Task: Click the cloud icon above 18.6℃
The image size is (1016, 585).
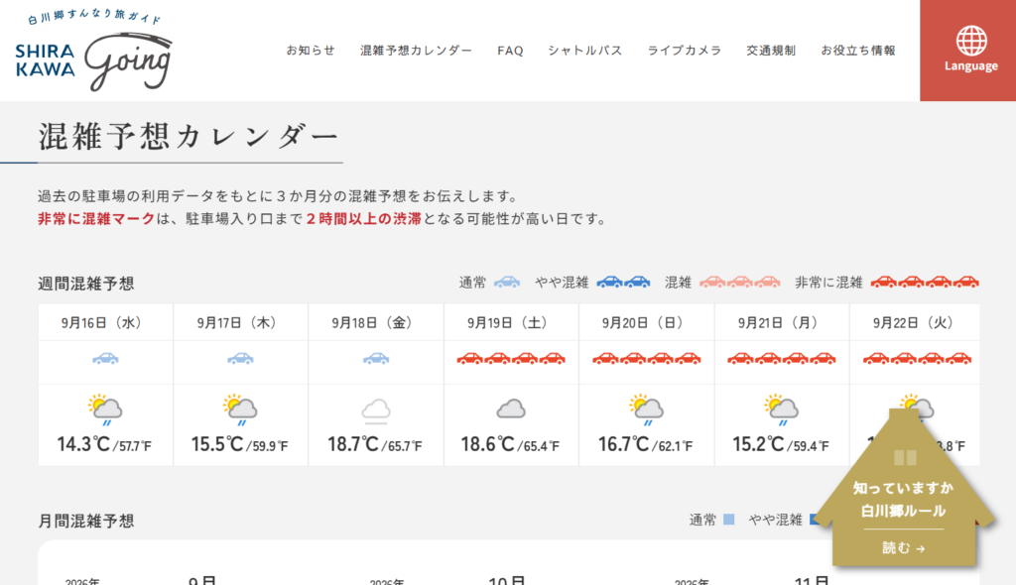Action: point(511,409)
